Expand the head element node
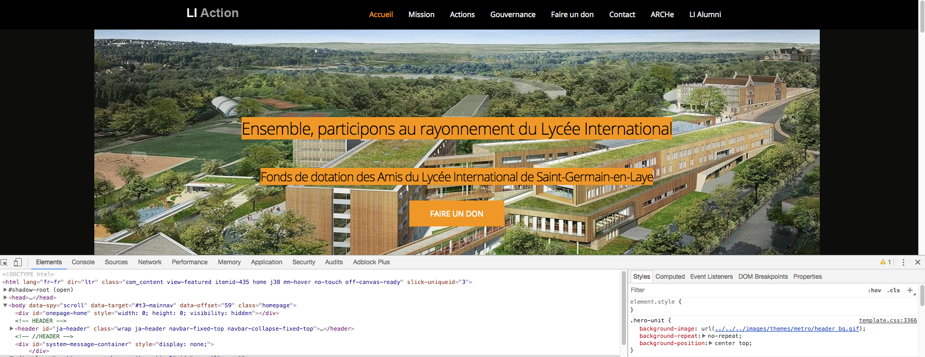925x357 pixels. coord(5,297)
